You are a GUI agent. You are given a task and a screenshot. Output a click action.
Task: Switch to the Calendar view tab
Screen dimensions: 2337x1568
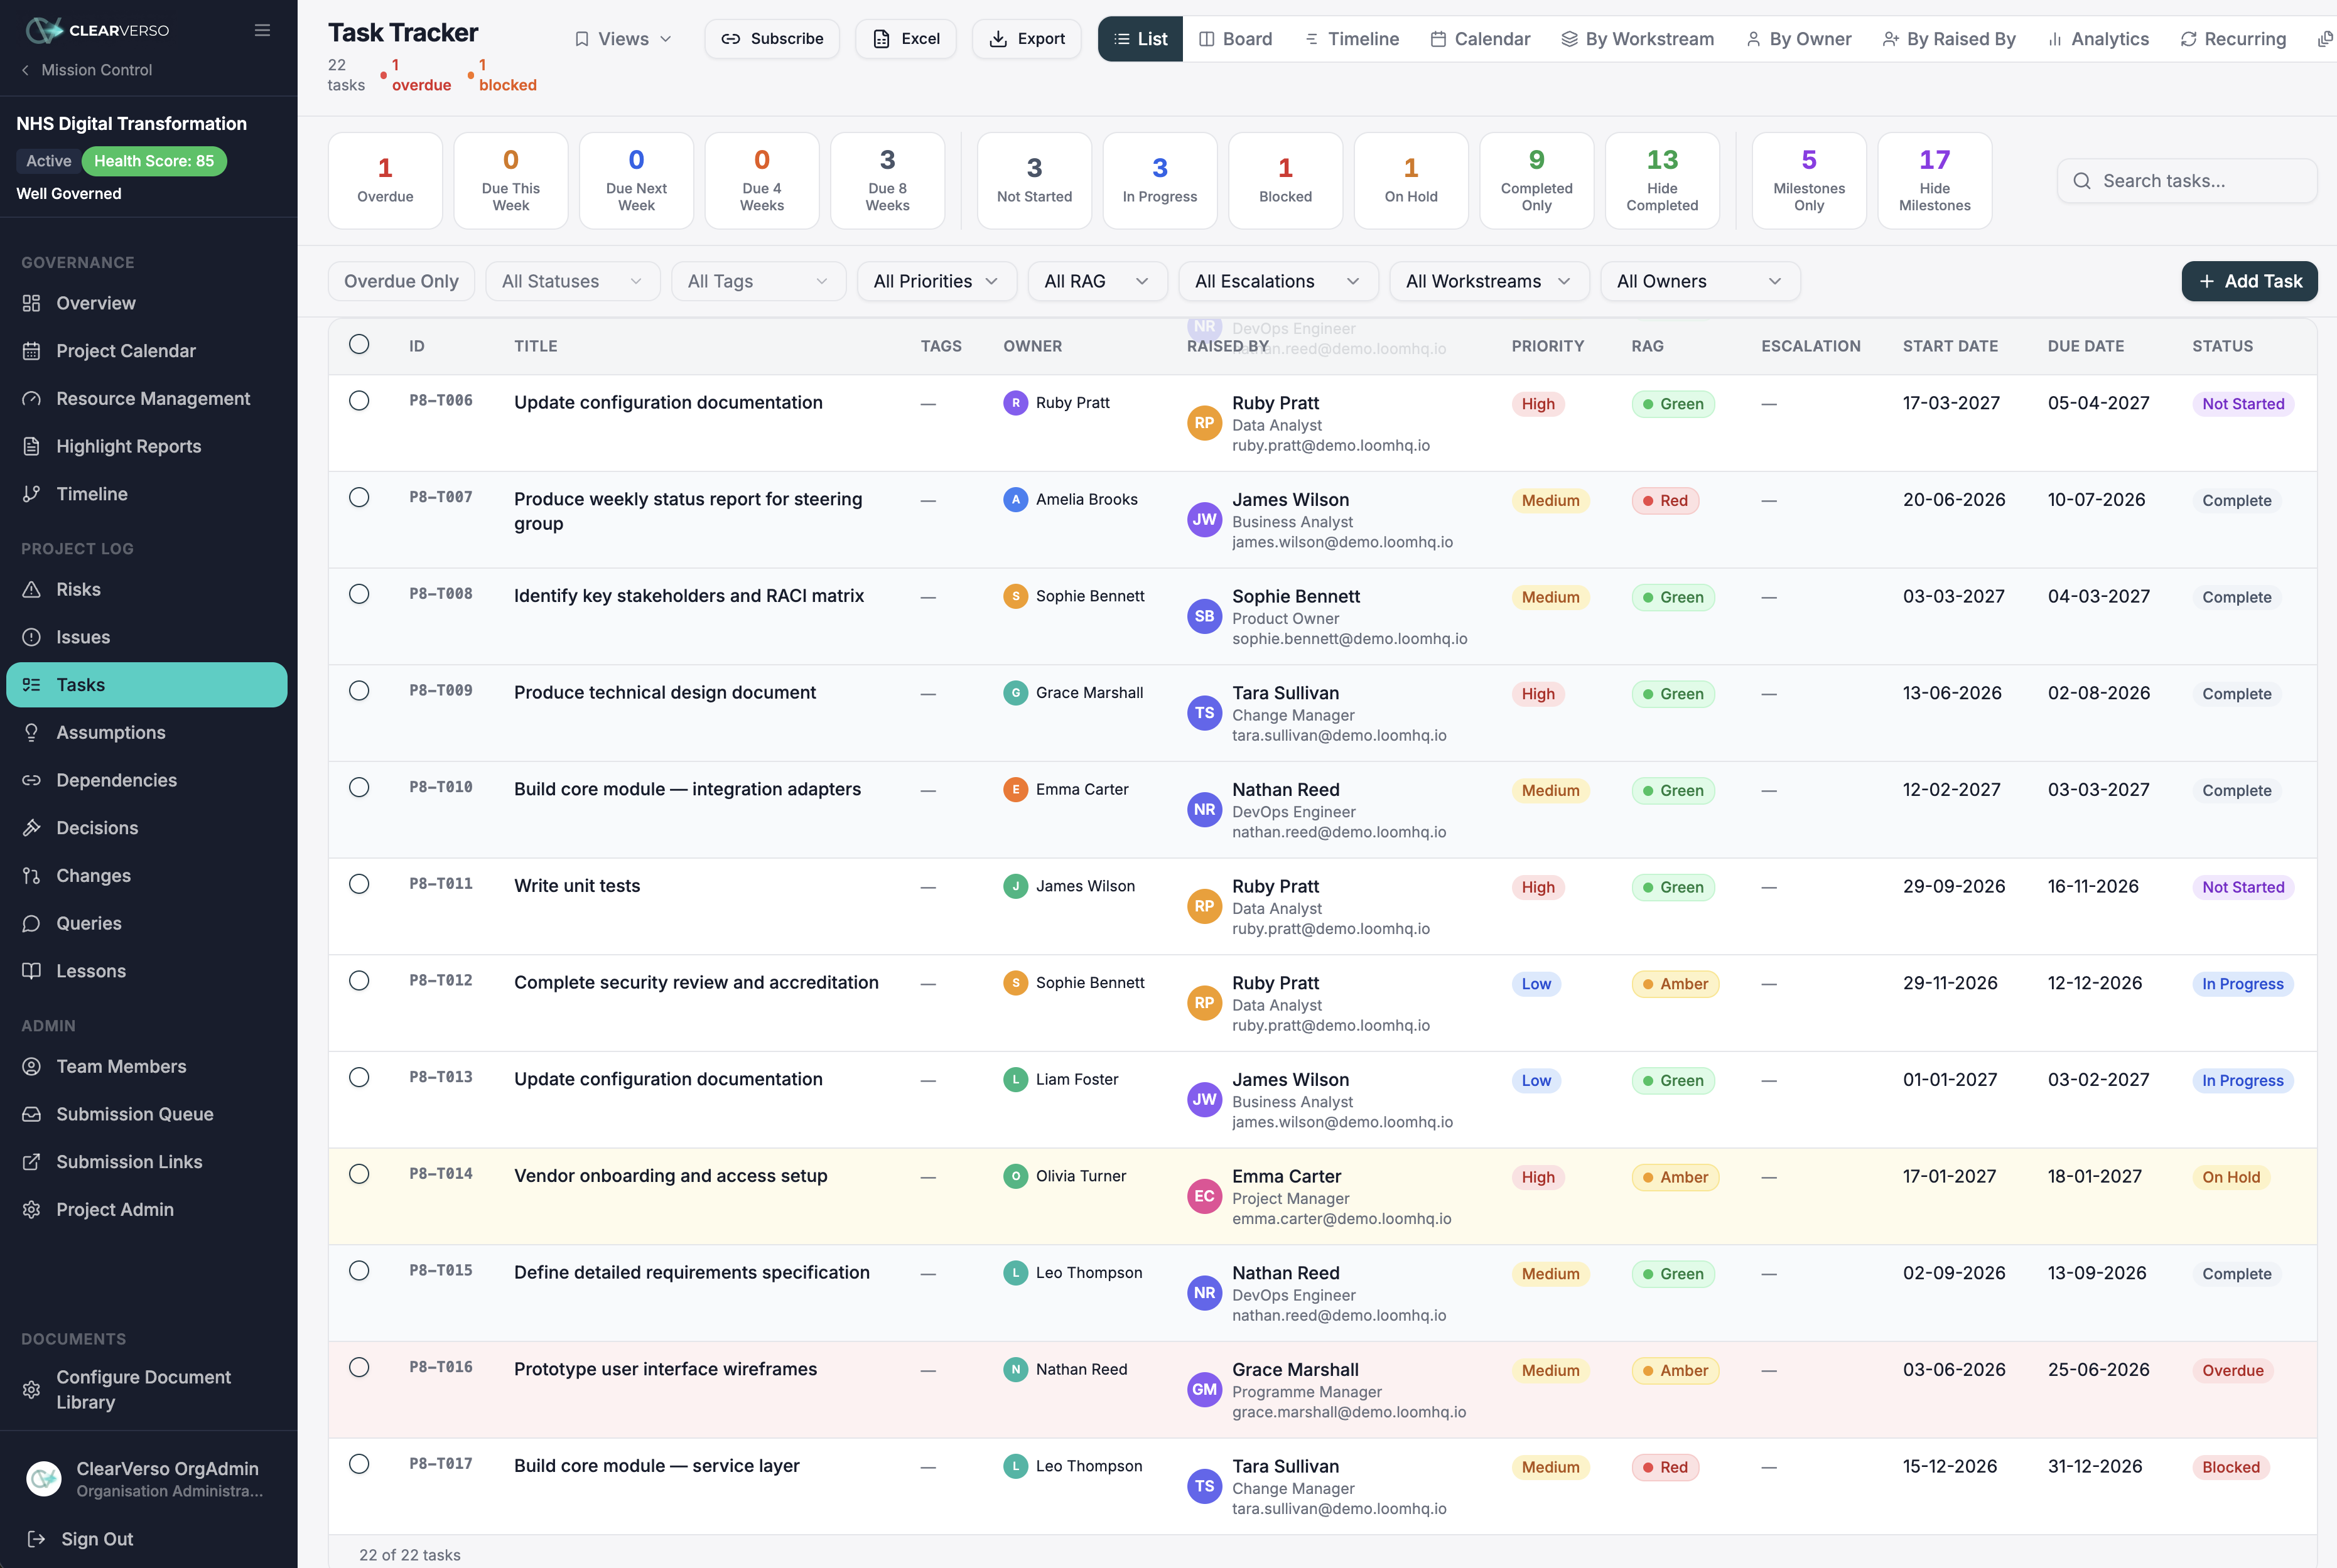[x=1480, y=39]
